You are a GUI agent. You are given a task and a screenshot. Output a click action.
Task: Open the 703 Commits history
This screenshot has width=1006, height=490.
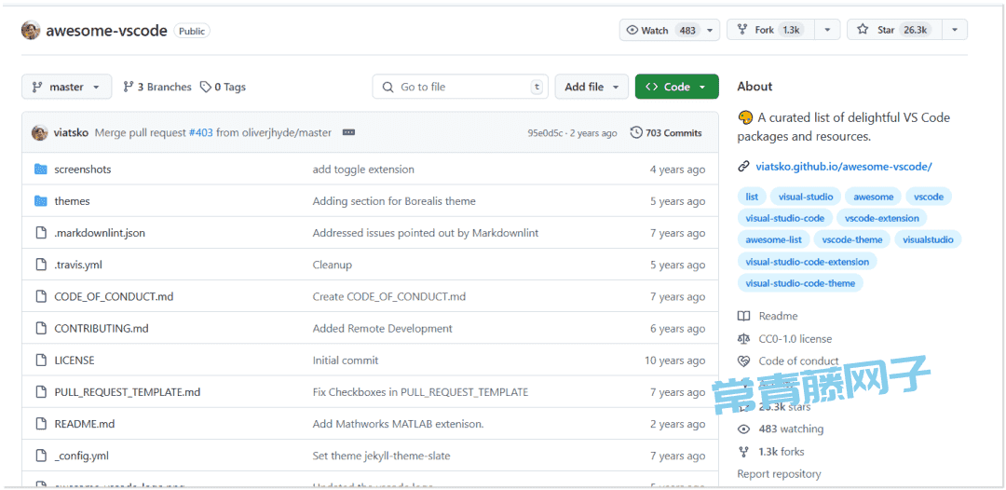pyautogui.click(x=667, y=133)
